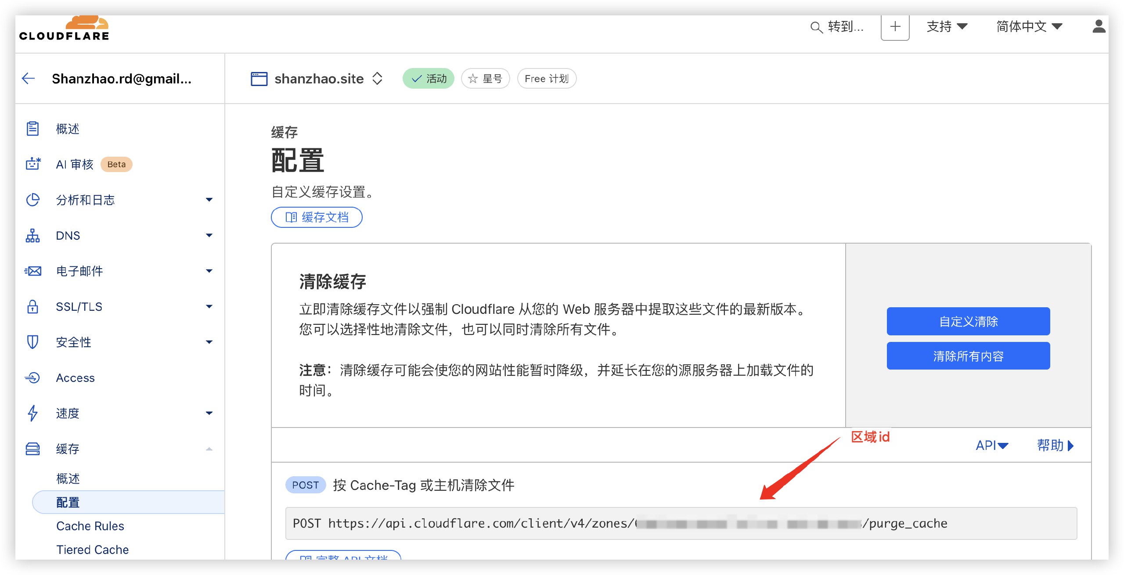Click the email envelope icon
This screenshot has height=575, width=1124.
[33, 271]
